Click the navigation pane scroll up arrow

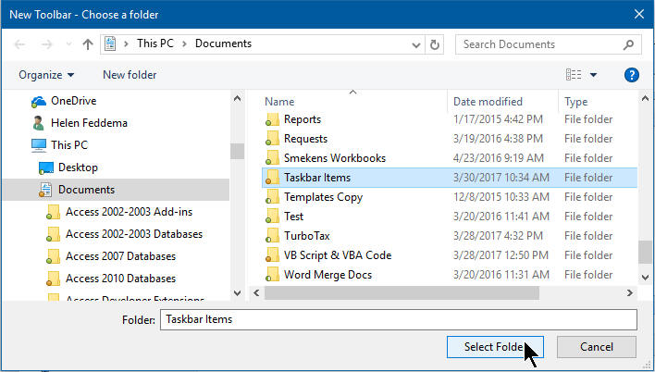237,99
